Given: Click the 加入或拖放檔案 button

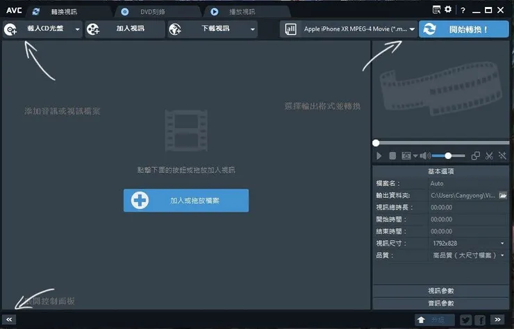Looking at the screenshot, I should pyautogui.click(x=186, y=200).
